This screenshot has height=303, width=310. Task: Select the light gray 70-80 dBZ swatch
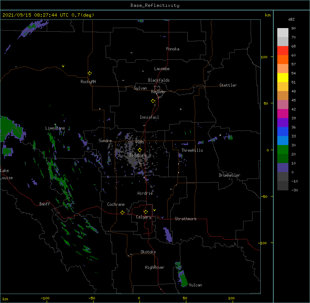tap(283, 33)
